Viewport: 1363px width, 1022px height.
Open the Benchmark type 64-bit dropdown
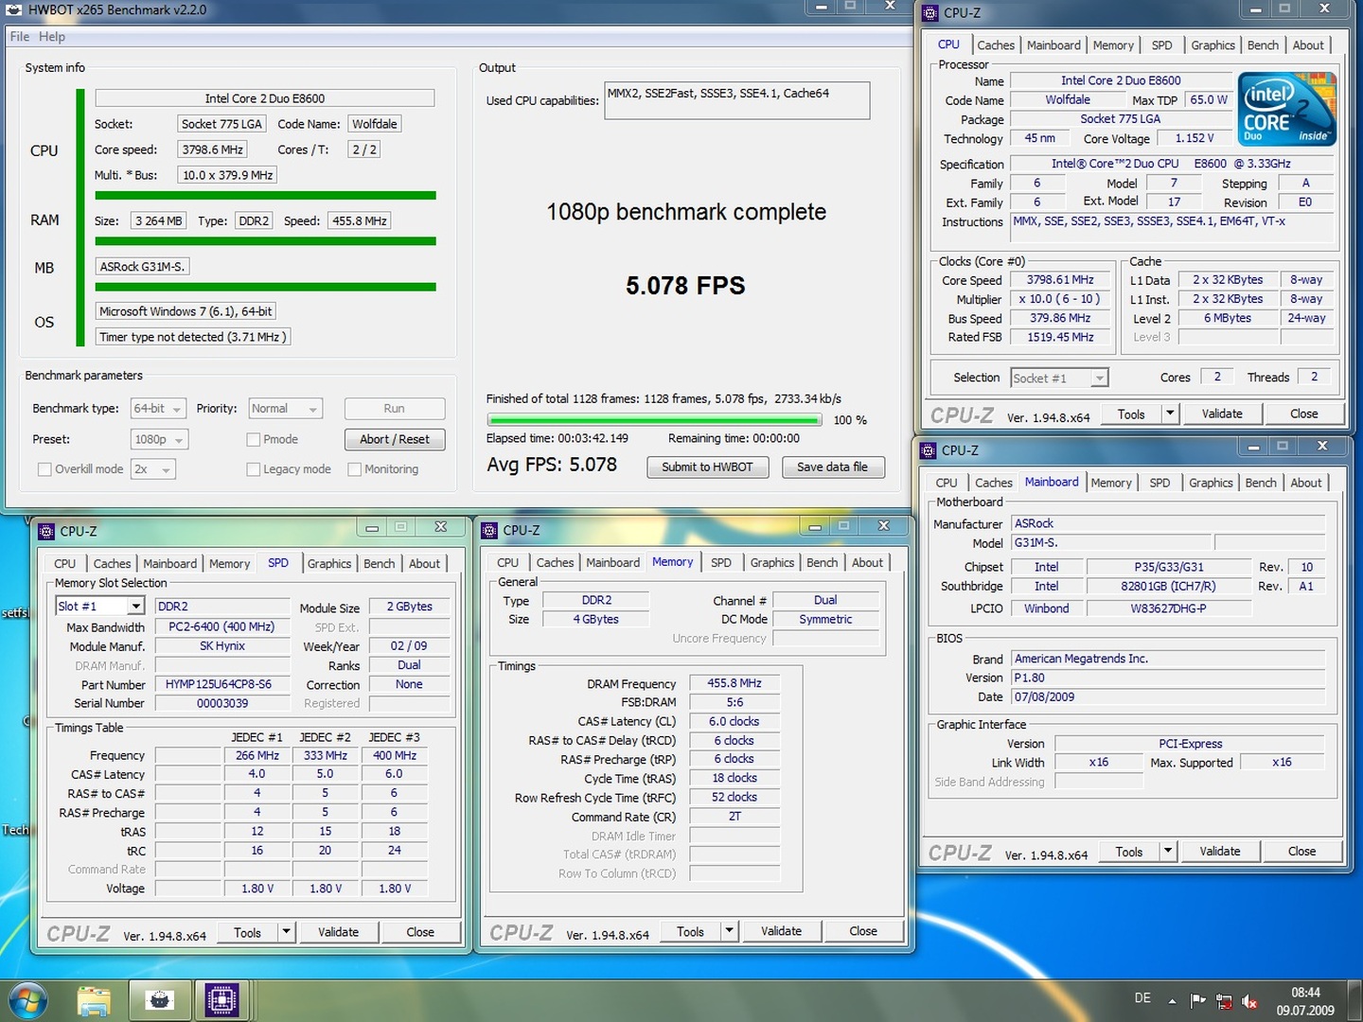(x=158, y=409)
